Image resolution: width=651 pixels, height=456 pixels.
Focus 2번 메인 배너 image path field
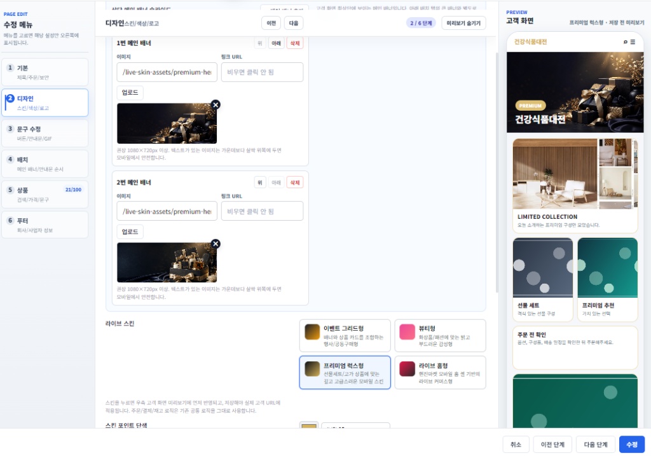pyautogui.click(x=167, y=211)
